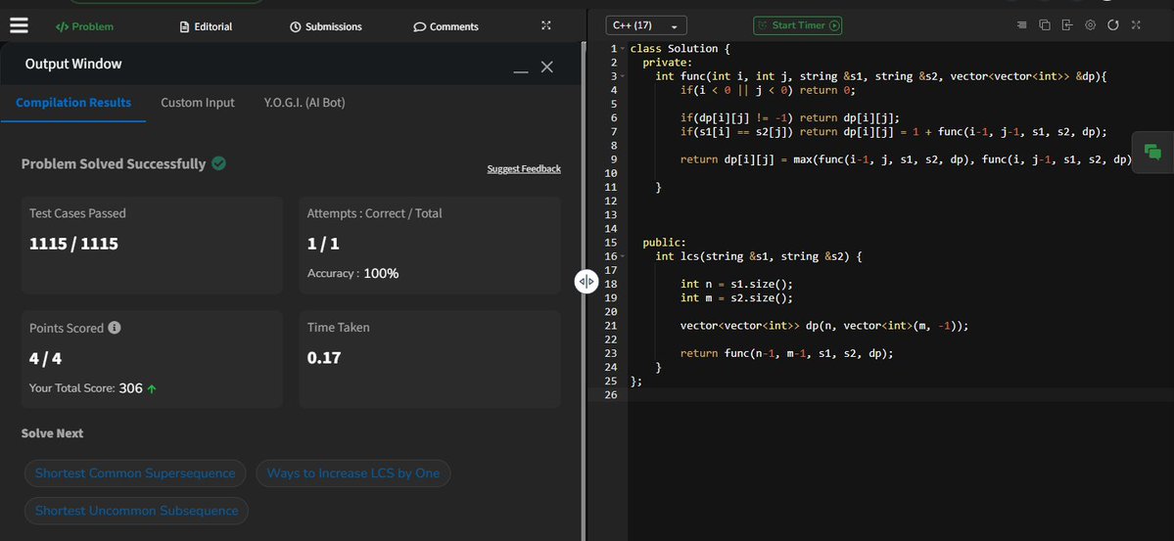Place cursor on 'class Solution {' line
1174x541 pixels.
(680, 49)
